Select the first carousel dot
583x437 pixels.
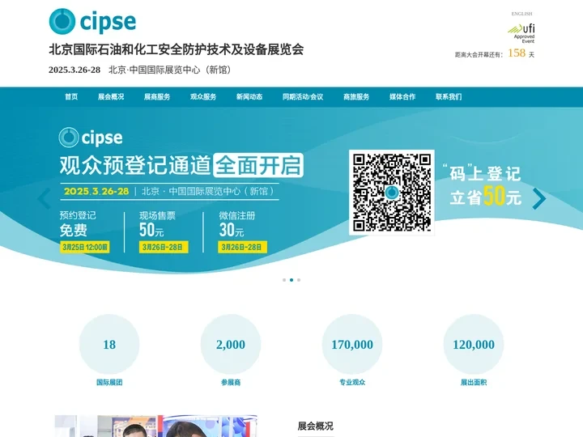point(284,280)
